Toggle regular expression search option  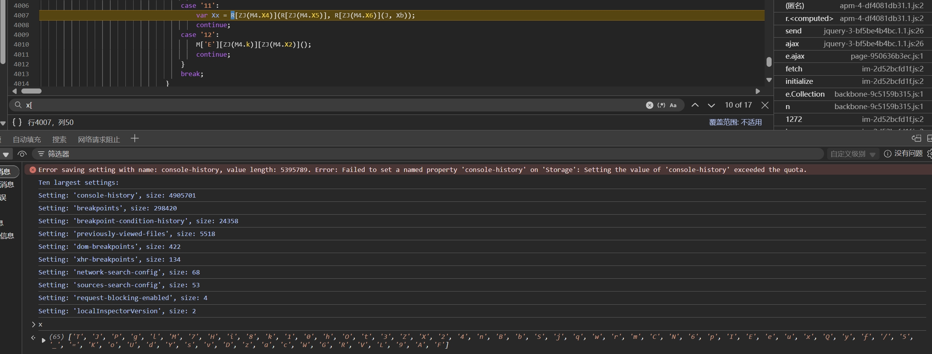pos(661,105)
